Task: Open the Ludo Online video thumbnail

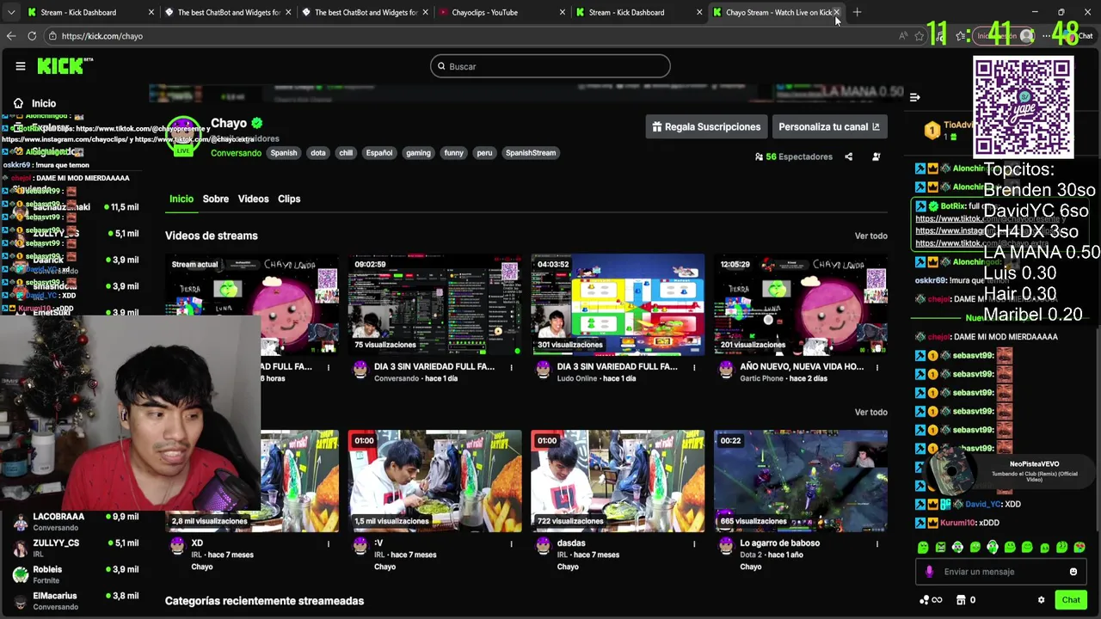Action: (x=618, y=303)
